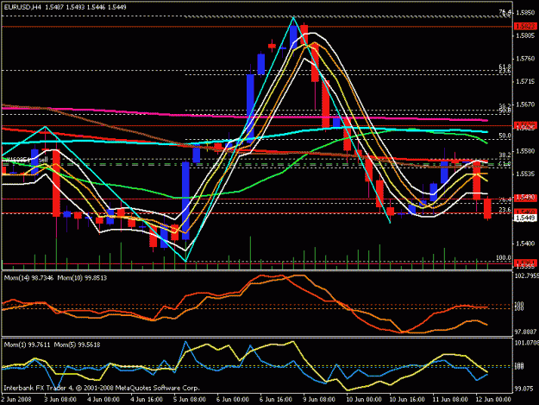Image resolution: width=539 pixels, height=405 pixels.
Task: Select the Mom(14) 98.7346 indicator label
Action: (x=28, y=278)
